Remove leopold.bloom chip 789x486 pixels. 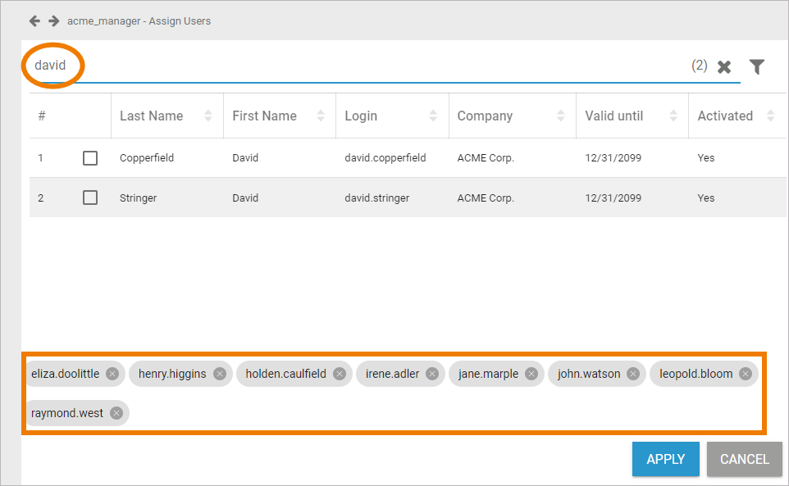tap(746, 374)
